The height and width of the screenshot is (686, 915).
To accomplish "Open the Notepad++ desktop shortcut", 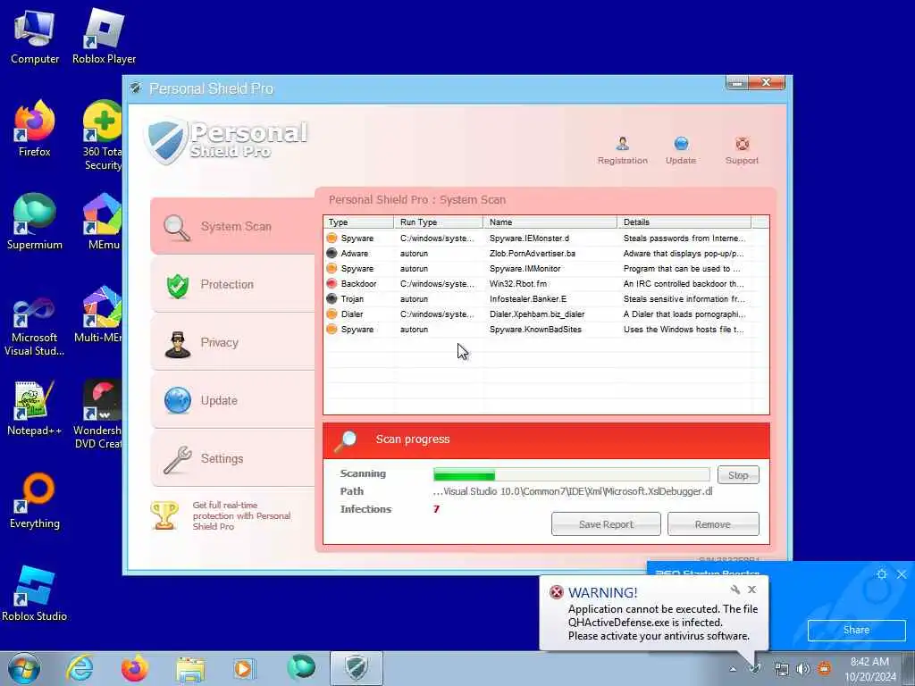I will point(35,408).
